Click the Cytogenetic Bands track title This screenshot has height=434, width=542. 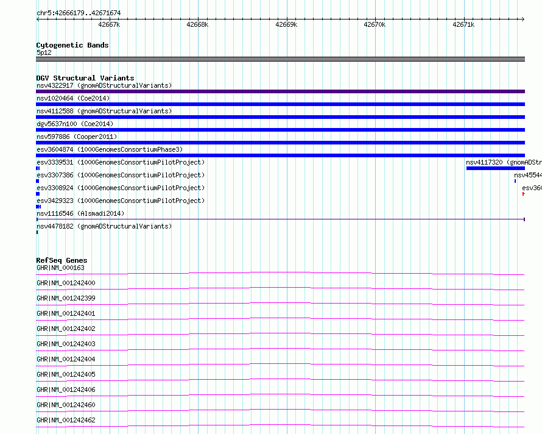72,45
